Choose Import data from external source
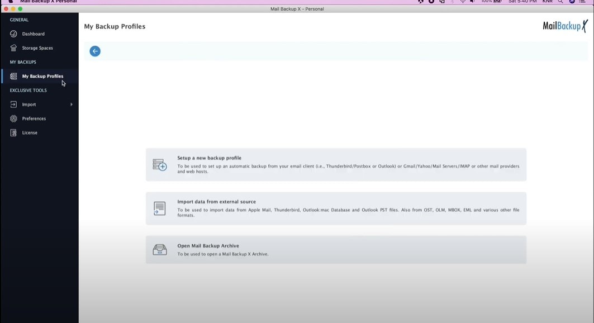594x323 pixels. click(x=336, y=208)
